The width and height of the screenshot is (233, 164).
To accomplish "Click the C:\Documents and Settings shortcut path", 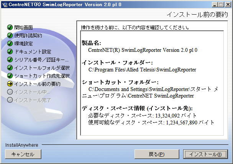I will tap(150, 92).
